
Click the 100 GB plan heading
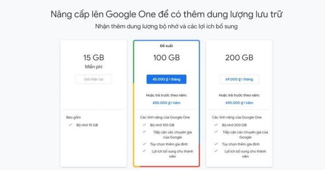click(x=166, y=57)
